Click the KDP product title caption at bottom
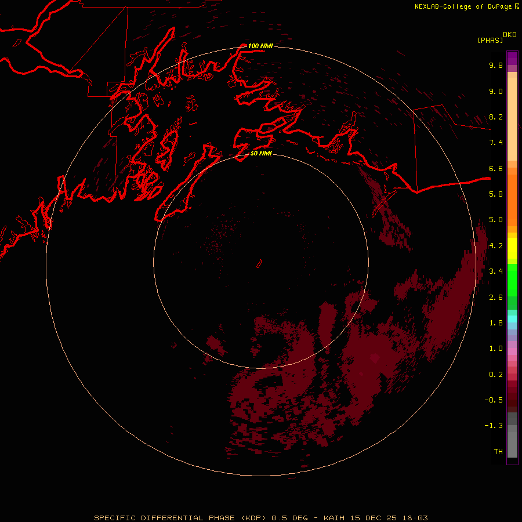Screen dimensions: 522x522 260,518
